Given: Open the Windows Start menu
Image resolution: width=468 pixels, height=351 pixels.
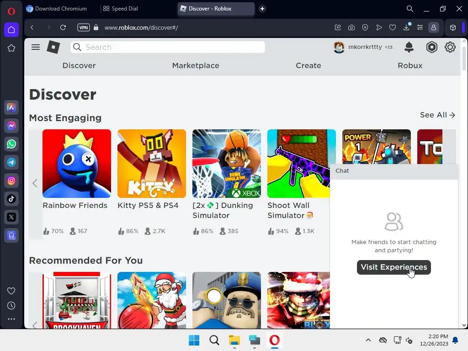Looking at the screenshot, I should [x=194, y=340].
